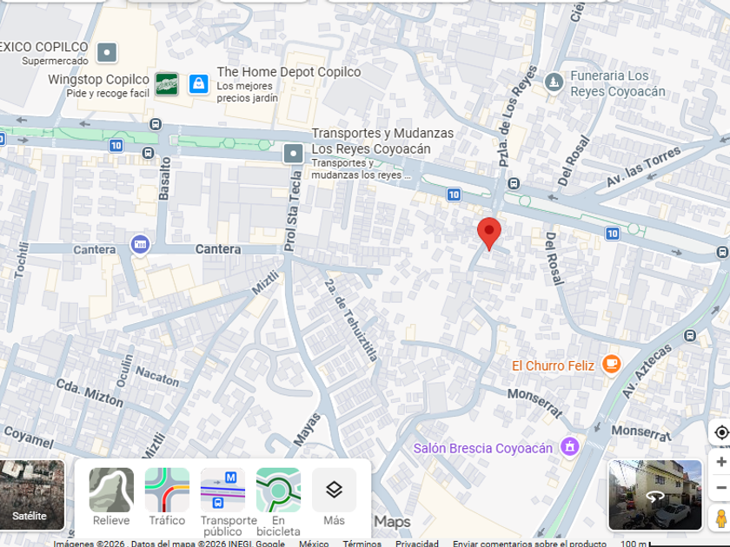Click the 'Av. Aztecas' street label
This screenshot has height=547, width=730.
[x=647, y=372]
